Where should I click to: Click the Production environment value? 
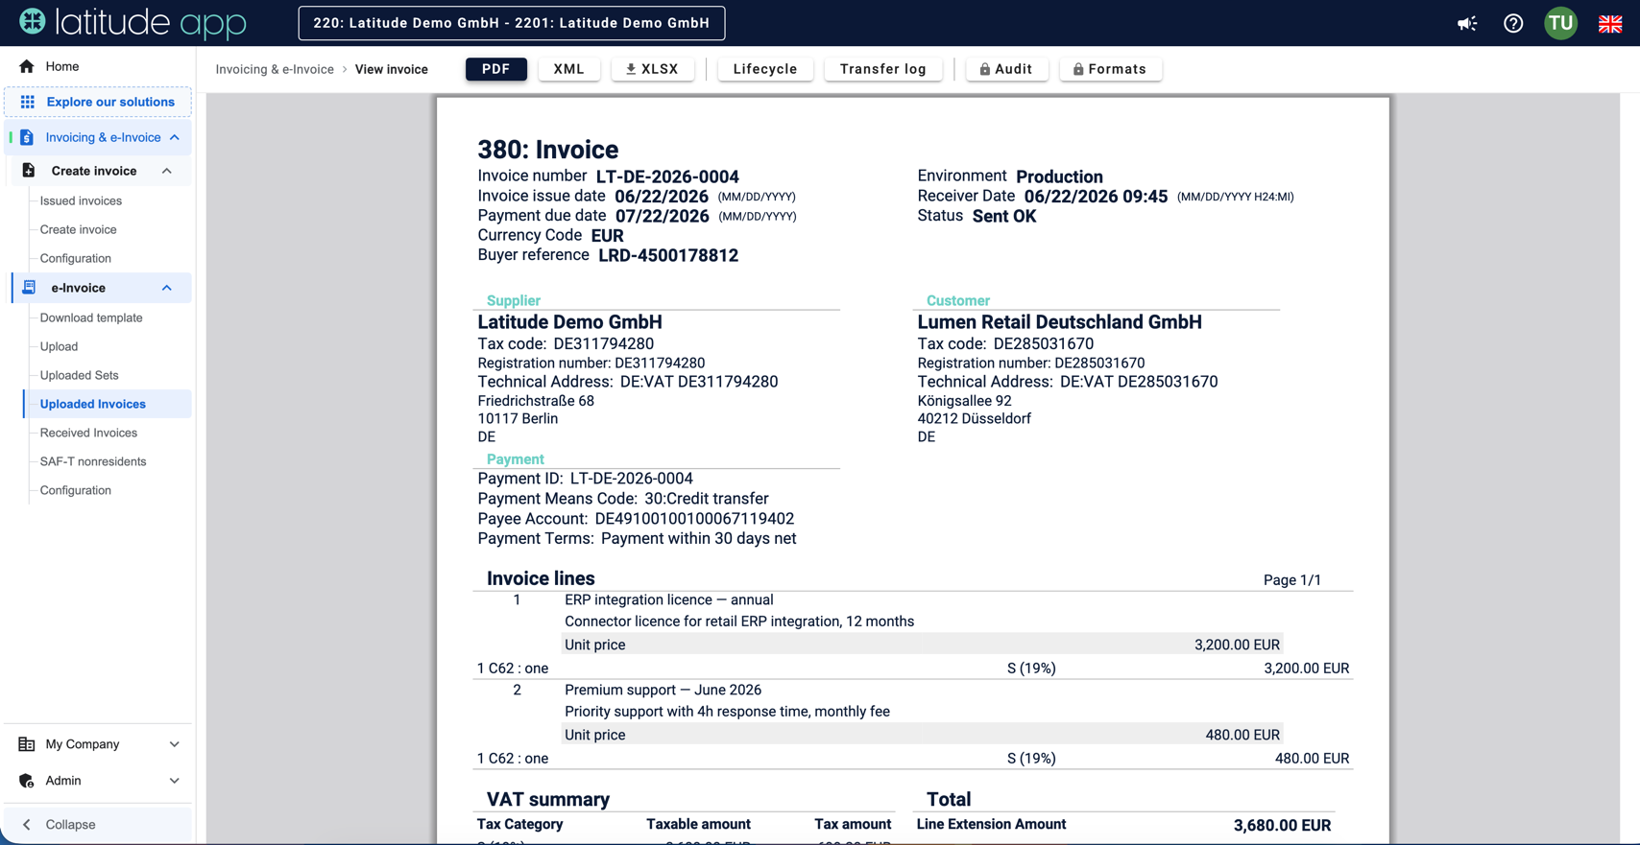coord(1060,176)
